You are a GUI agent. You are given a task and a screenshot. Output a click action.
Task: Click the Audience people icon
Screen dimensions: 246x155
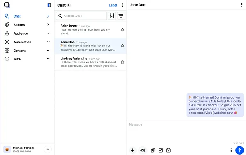click(x=7, y=33)
